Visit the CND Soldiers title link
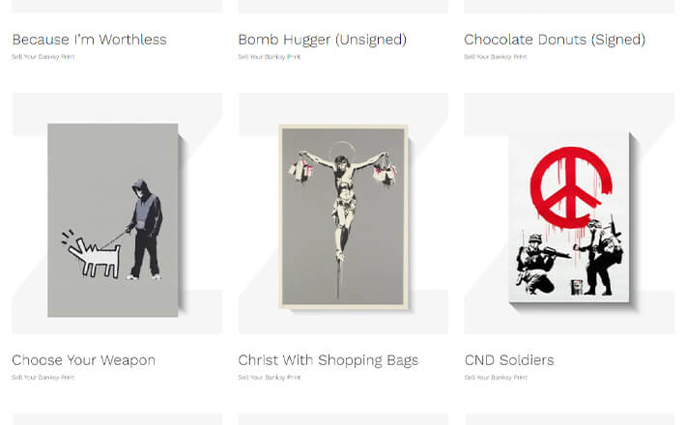This screenshot has height=425, width=686. [x=509, y=360]
